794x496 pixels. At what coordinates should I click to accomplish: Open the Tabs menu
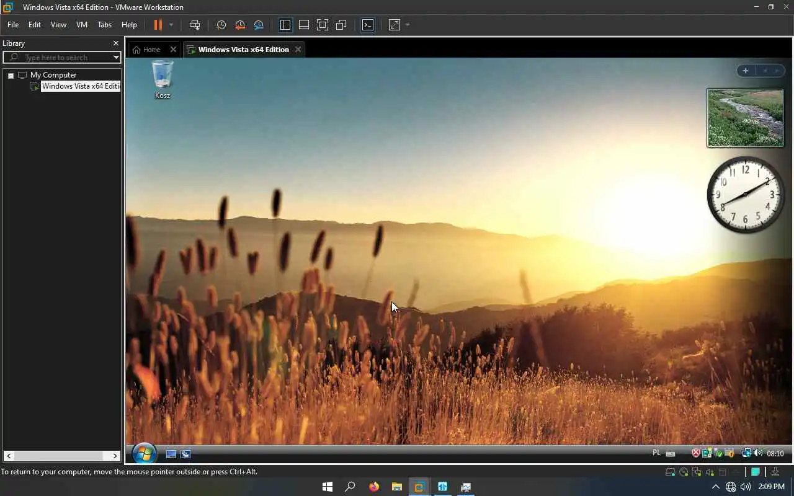(105, 25)
